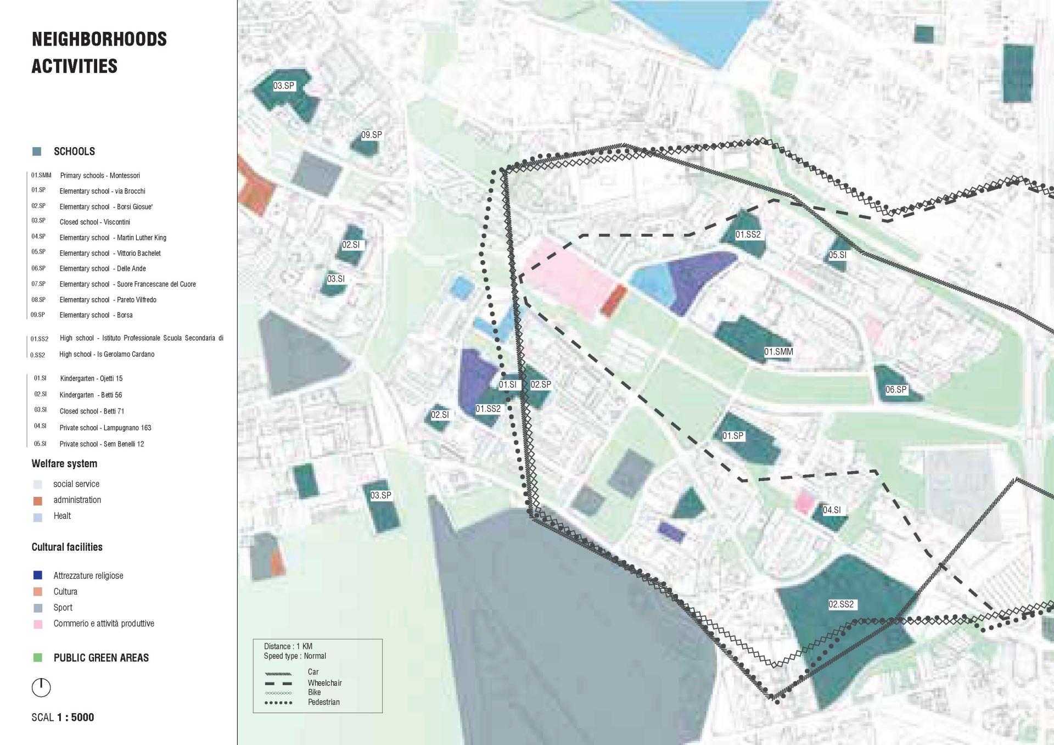Image resolution: width=1054 pixels, height=745 pixels.
Task: Click the Sport grey legend swatch
Action: pyautogui.click(x=38, y=608)
